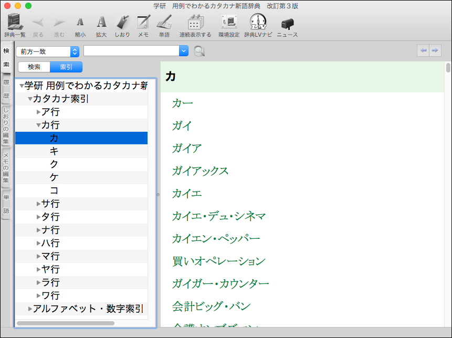Open the ガイア entry link

point(187,149)
